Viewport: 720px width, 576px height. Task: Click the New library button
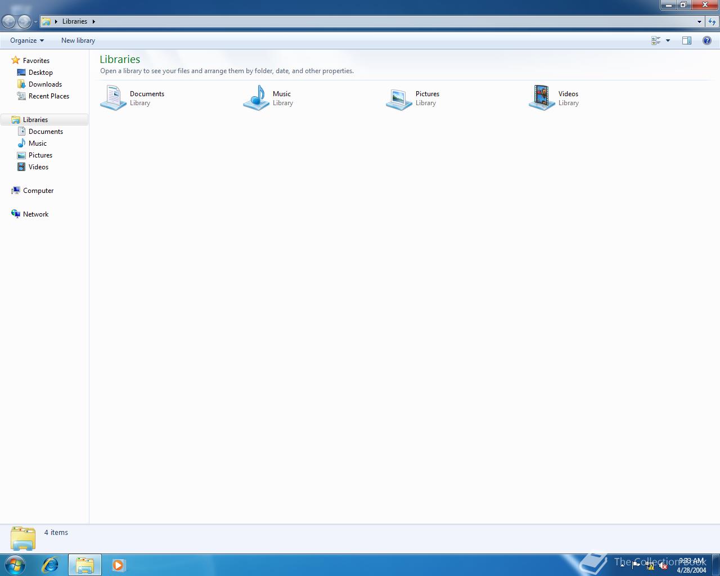(78, 40)
